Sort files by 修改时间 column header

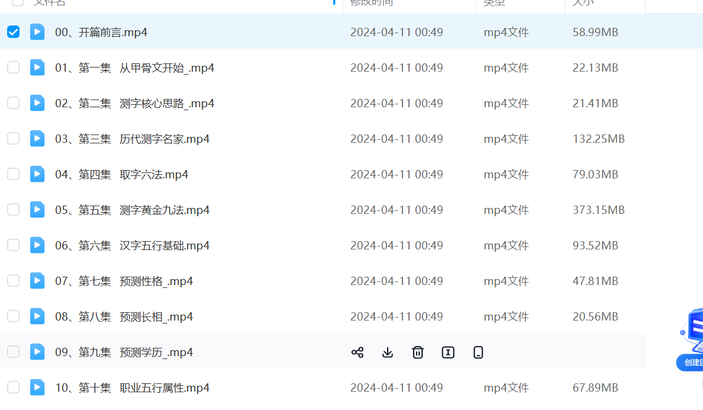click(x=372, y=3)
